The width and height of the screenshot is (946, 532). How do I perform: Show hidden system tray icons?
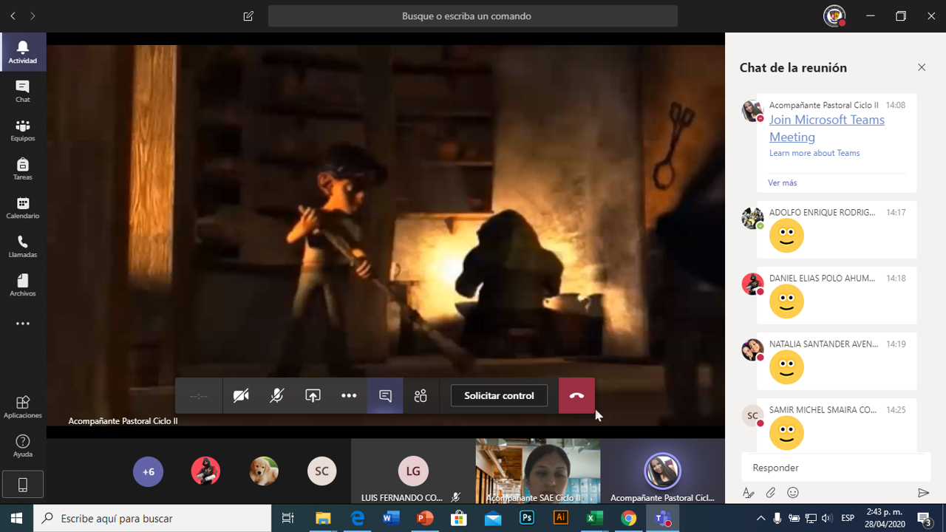(760, 519)
